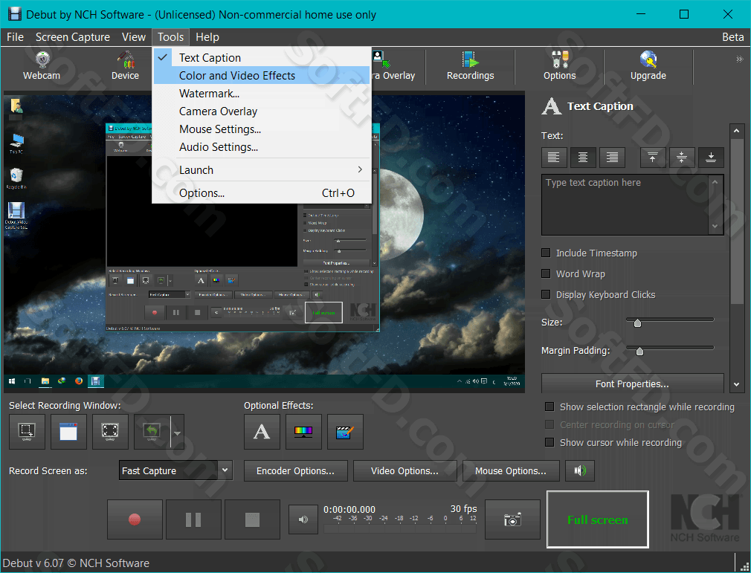Click the small speaker volume icon

(x=303, y=519)
